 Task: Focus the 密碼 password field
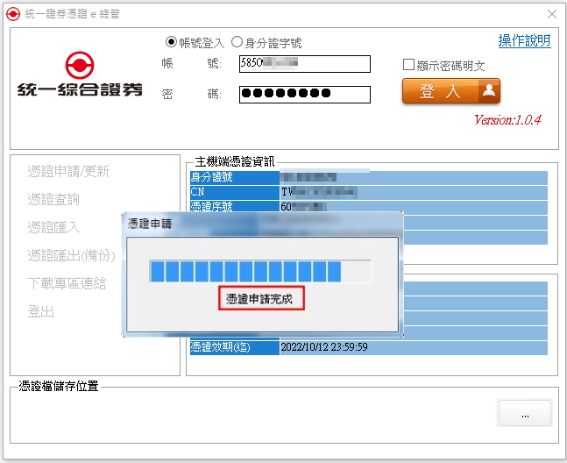point(305,95)
